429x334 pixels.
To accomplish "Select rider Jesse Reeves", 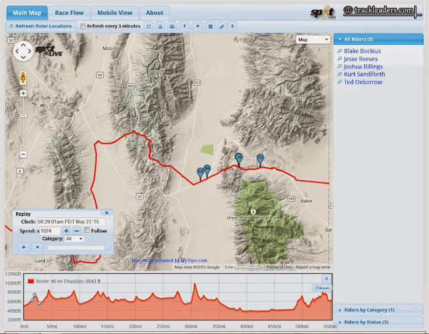I will click(x=361, y=59).
